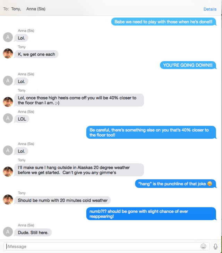222x253 pixels.
Task: Click the "Should be numb with 20 minutes" bubble
Action: pyautogui.click(x=63, y=200)
